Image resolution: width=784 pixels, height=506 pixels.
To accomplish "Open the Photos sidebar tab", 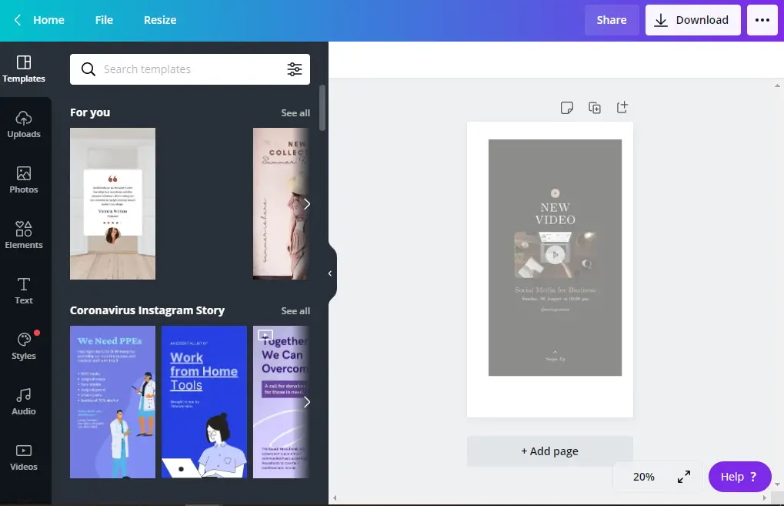I will [x=24, y=180].
